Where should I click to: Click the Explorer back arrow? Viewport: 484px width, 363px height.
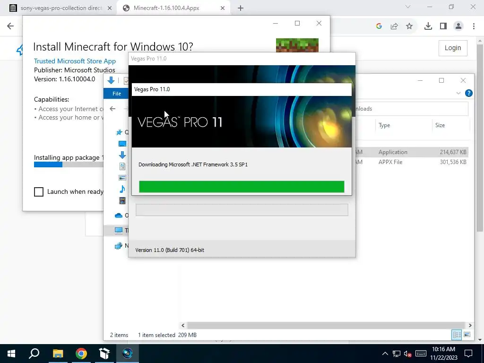(x=112, y=109)
